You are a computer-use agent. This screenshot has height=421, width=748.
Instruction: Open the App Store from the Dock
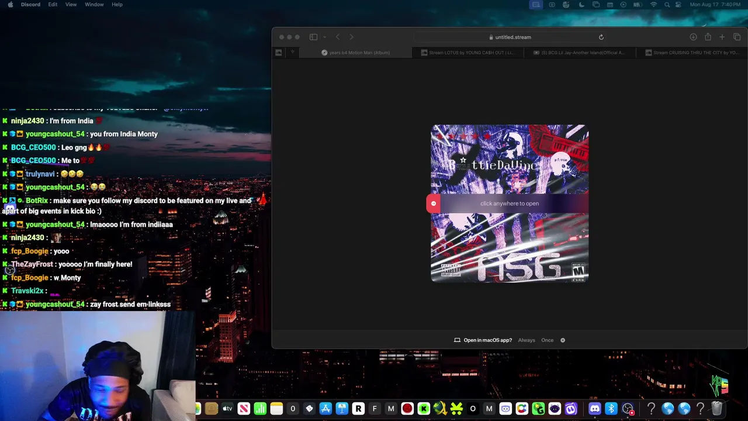(x=325, y=409)
